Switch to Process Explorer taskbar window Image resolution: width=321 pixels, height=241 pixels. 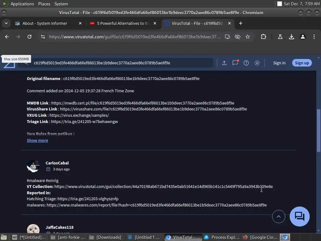click(x=222, y=237)
